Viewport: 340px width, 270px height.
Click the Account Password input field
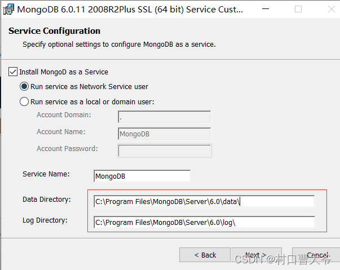click(x=165, y=151)
